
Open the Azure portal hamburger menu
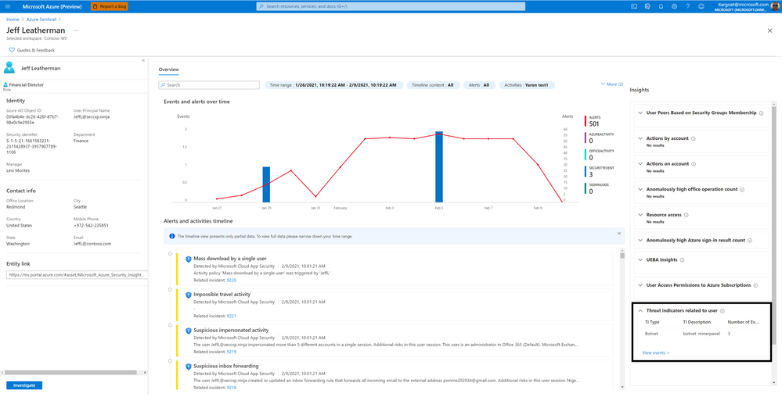8,6
